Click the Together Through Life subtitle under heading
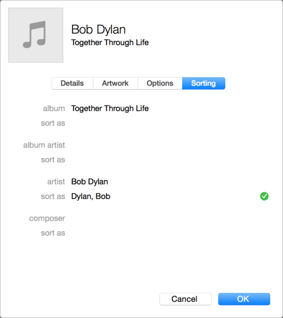 pyautogui.click(x=110, y=42)
